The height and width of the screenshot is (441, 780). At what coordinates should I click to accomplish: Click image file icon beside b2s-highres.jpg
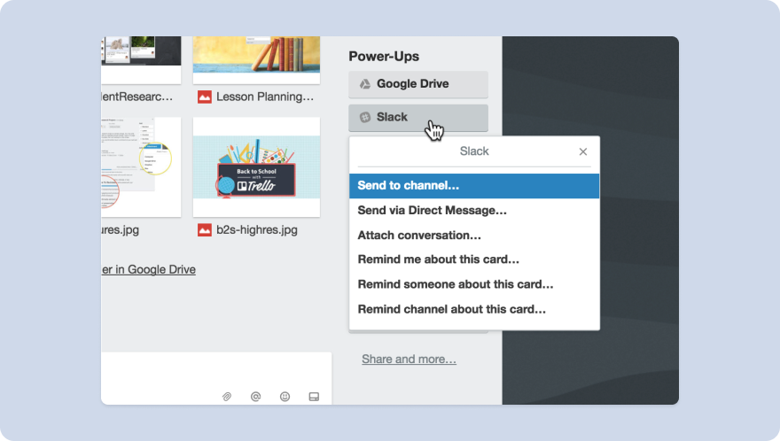[x=204, y=230]
